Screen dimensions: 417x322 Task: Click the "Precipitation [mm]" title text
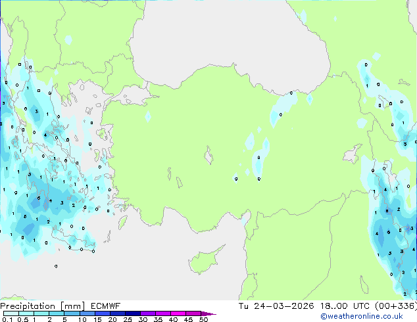43,306
